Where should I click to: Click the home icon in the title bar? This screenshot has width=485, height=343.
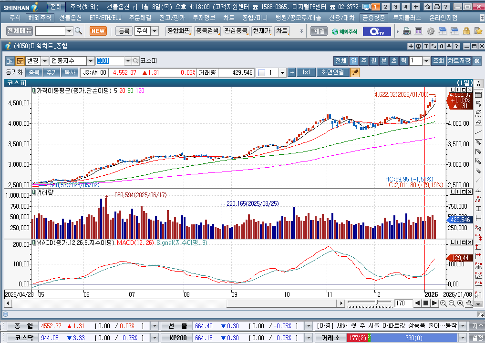pos(427,7)
